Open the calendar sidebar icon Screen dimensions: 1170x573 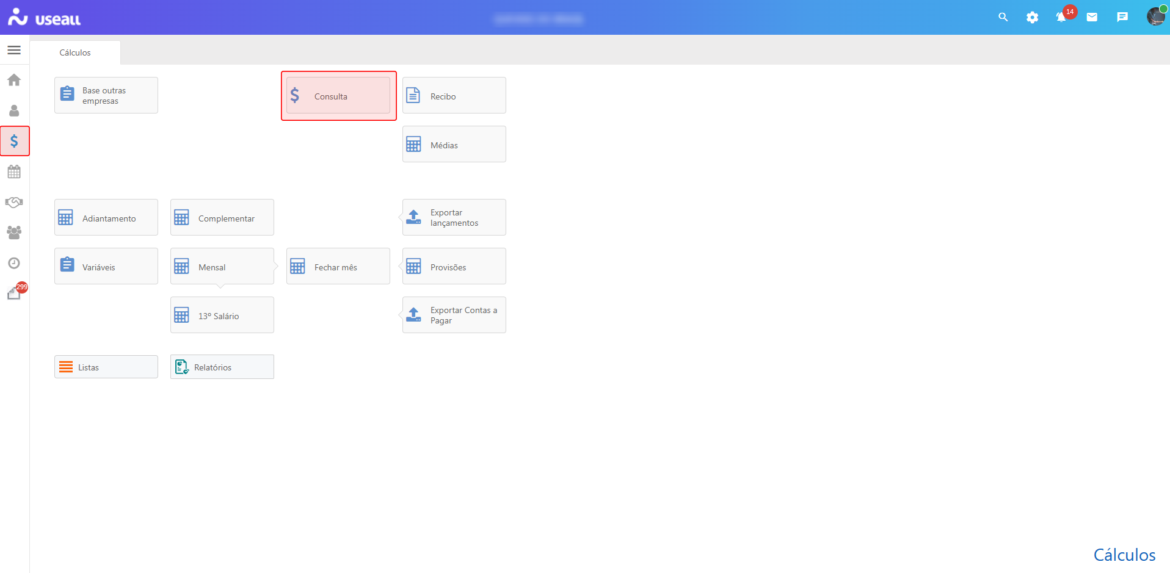click(14, 171)
